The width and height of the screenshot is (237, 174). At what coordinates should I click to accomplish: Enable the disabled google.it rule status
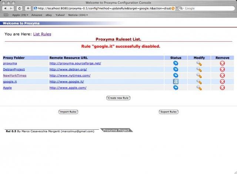[176, 82]
